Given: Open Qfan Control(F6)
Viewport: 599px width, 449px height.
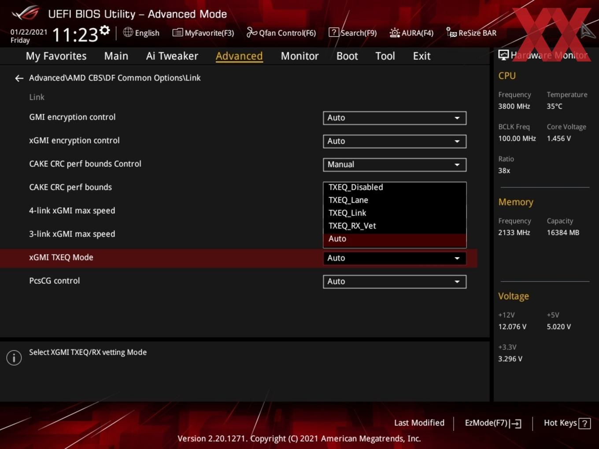Looking at the screenshot, I should point(281,33).
